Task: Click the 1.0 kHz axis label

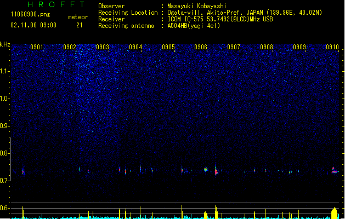Action: 4,99
